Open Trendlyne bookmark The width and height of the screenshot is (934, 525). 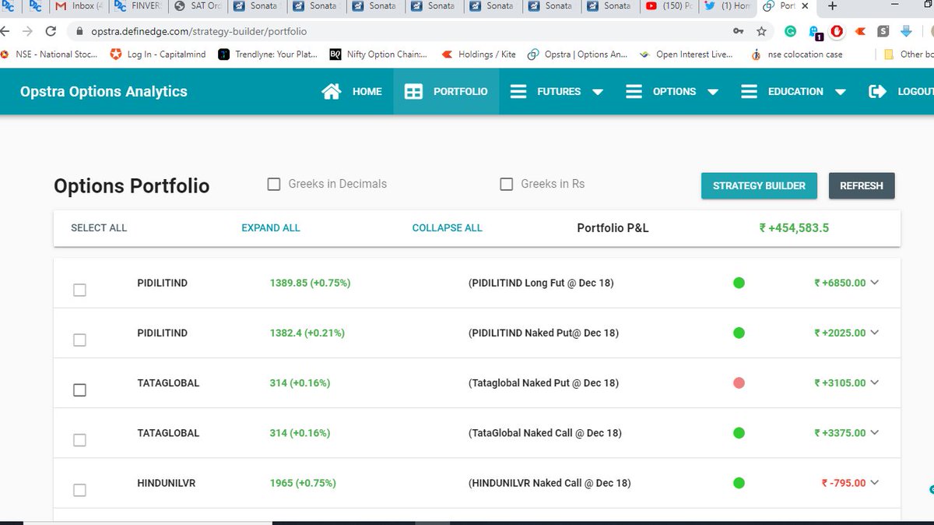tap(268, 55)
